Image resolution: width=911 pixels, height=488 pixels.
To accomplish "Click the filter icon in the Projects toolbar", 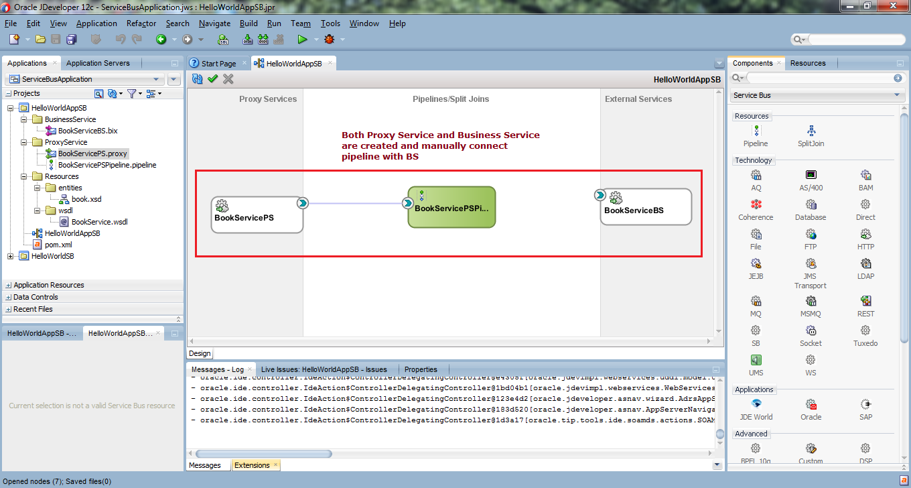I will tap(132, 94).
